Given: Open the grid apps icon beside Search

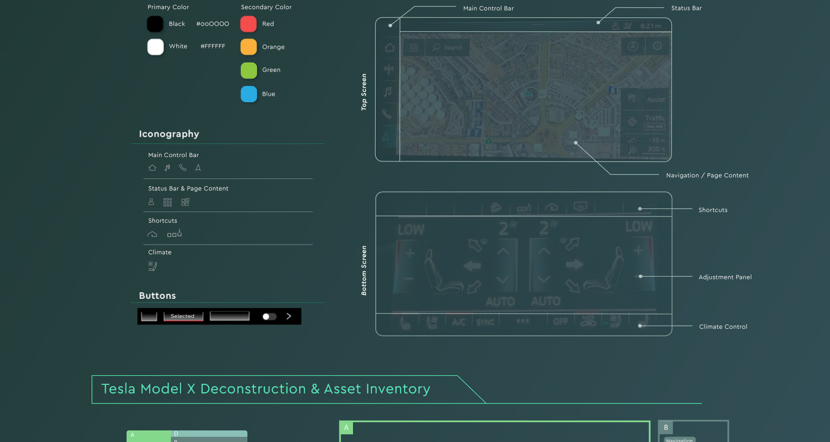Looking at the screenshot, I should (414, 47).
